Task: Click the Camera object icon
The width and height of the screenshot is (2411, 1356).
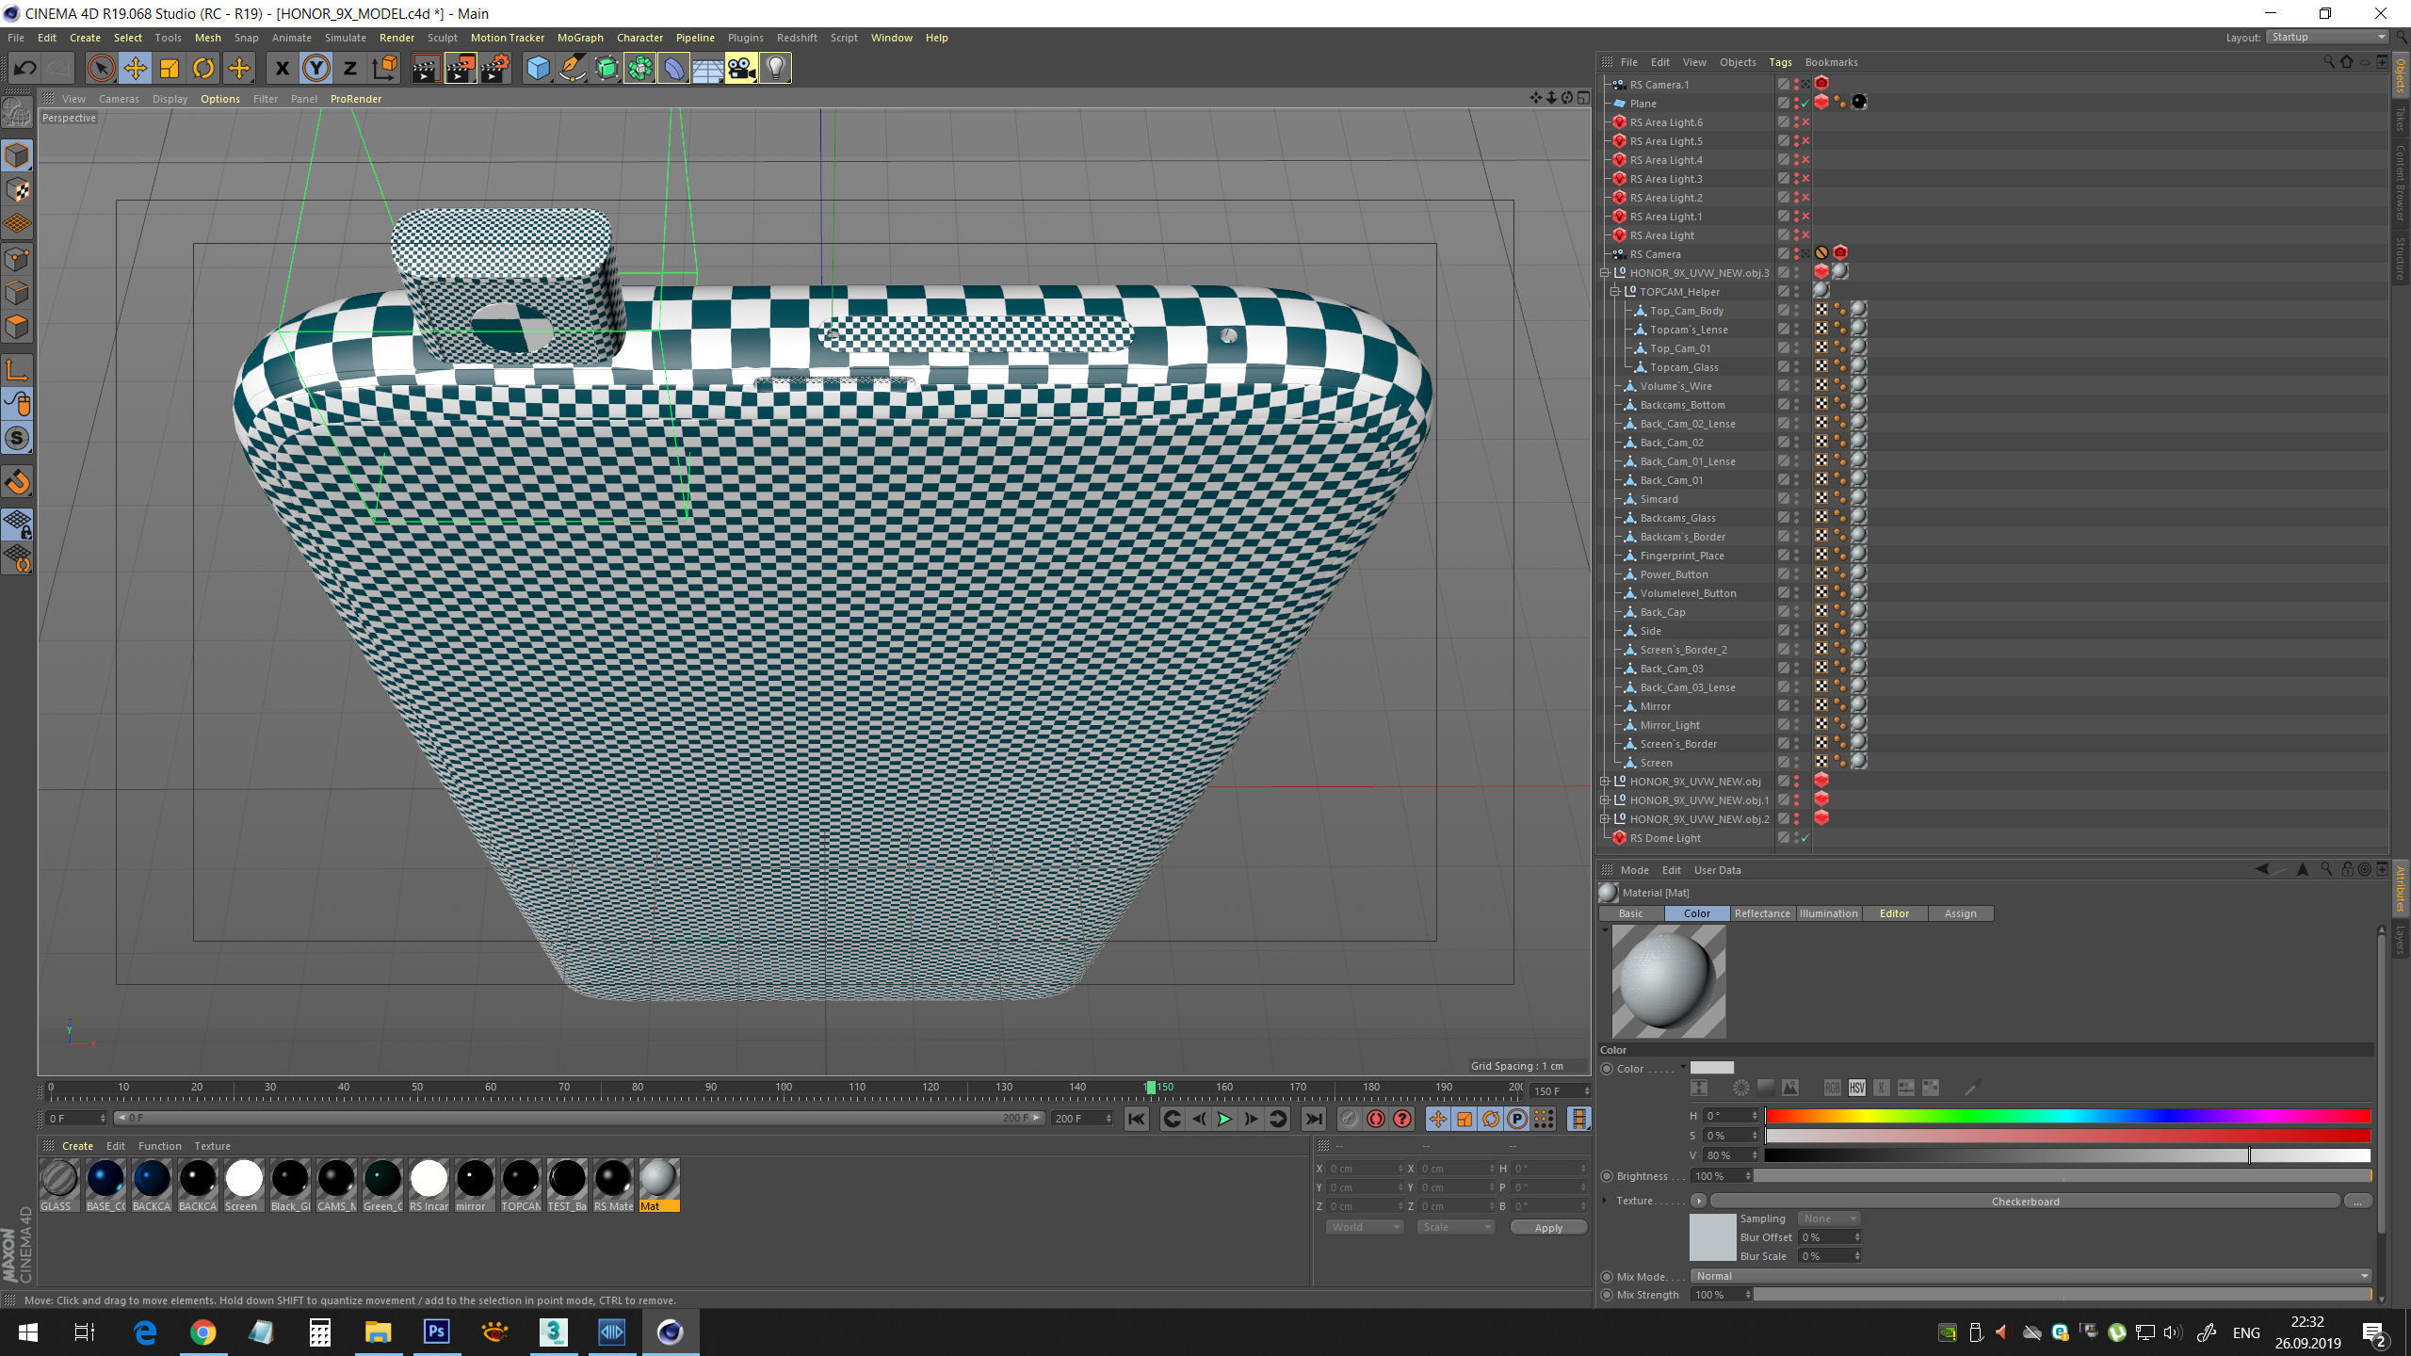Action: coord(741,68)
